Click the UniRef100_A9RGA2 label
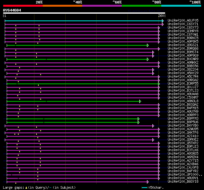Image resolution: width=204 pixels, height=190 pixels. 183,80
